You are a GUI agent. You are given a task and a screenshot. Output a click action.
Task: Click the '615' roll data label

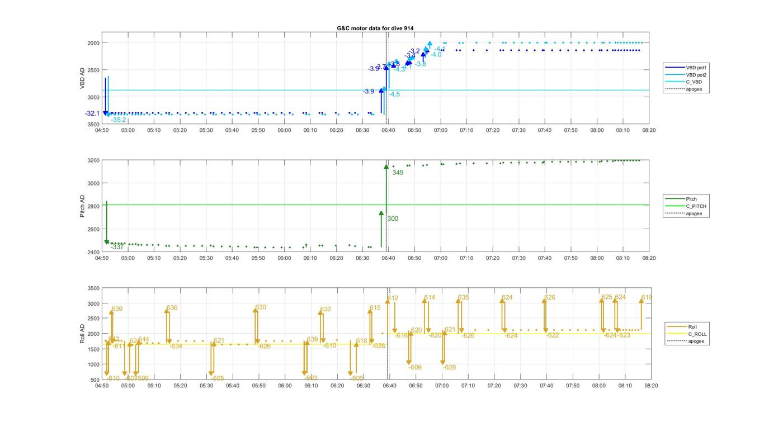(x=375, y=308)
